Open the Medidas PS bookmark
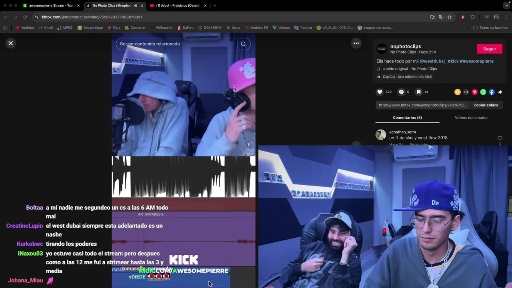Screen dimensions: 512x288 [256, 28]
